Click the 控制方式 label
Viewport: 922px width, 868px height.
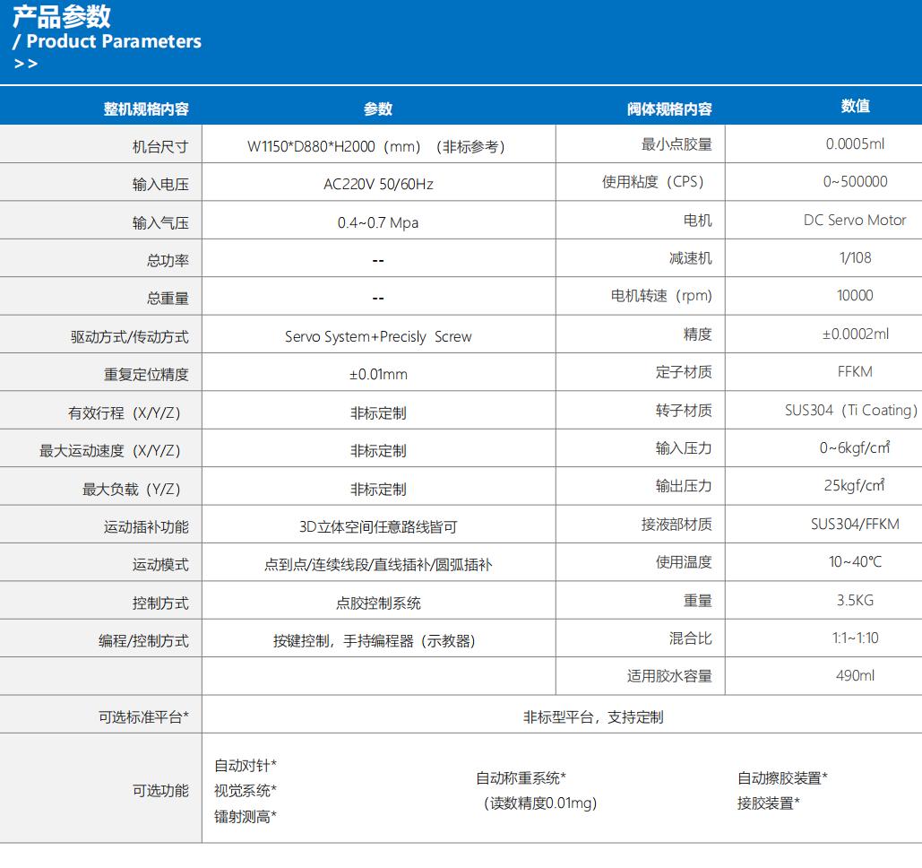point(160,603)
